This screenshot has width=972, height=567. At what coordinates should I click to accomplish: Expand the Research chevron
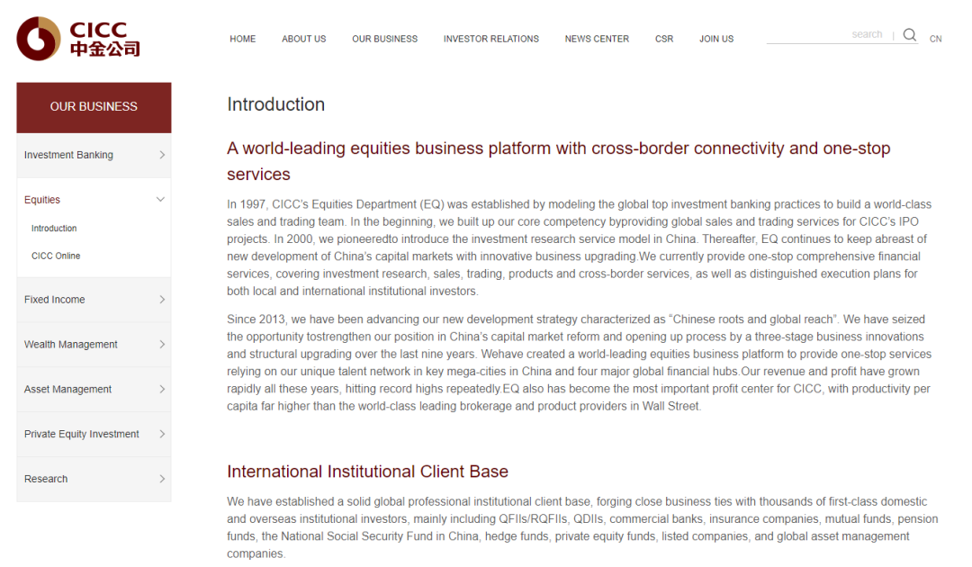[x=162, y=479]
